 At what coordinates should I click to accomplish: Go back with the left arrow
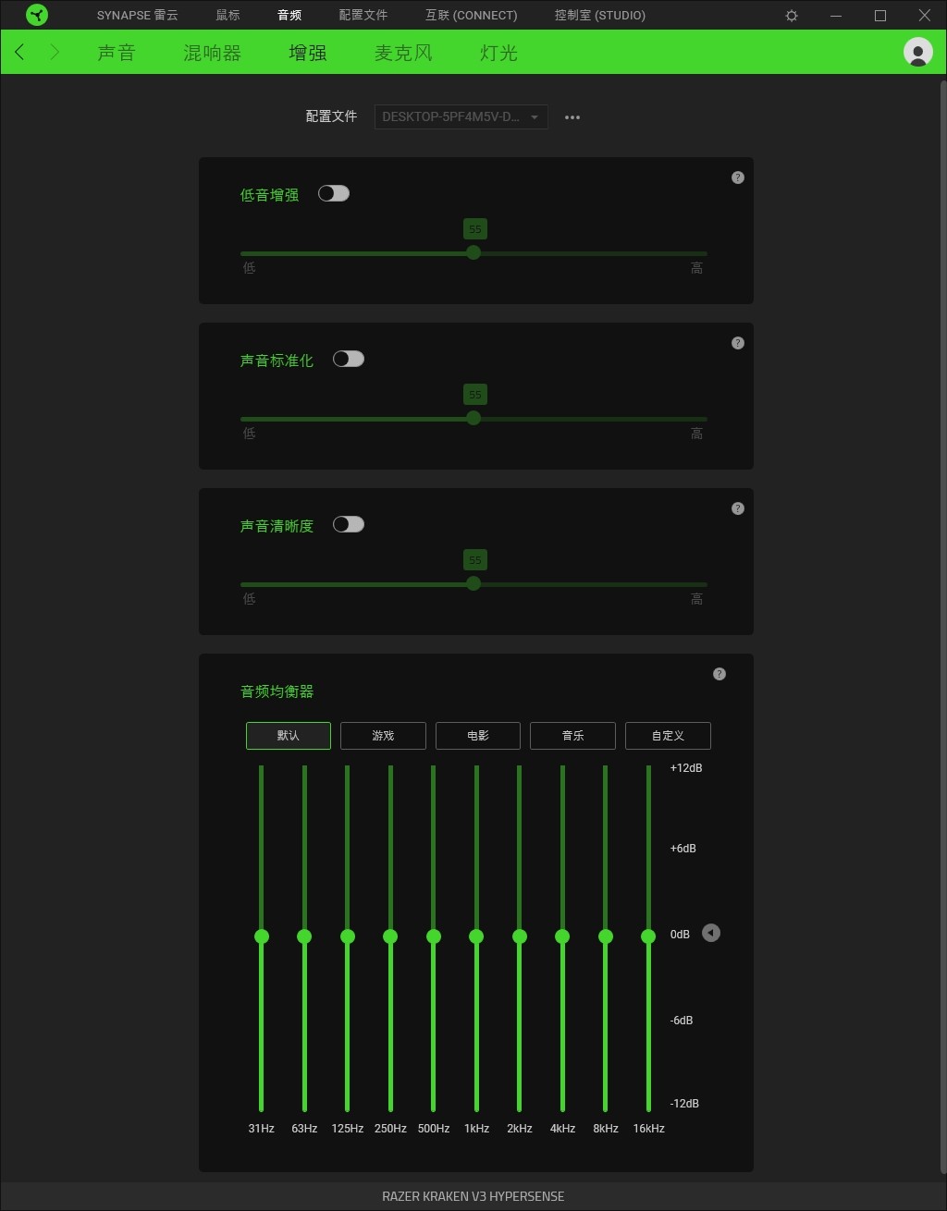(x=19, y=53)
